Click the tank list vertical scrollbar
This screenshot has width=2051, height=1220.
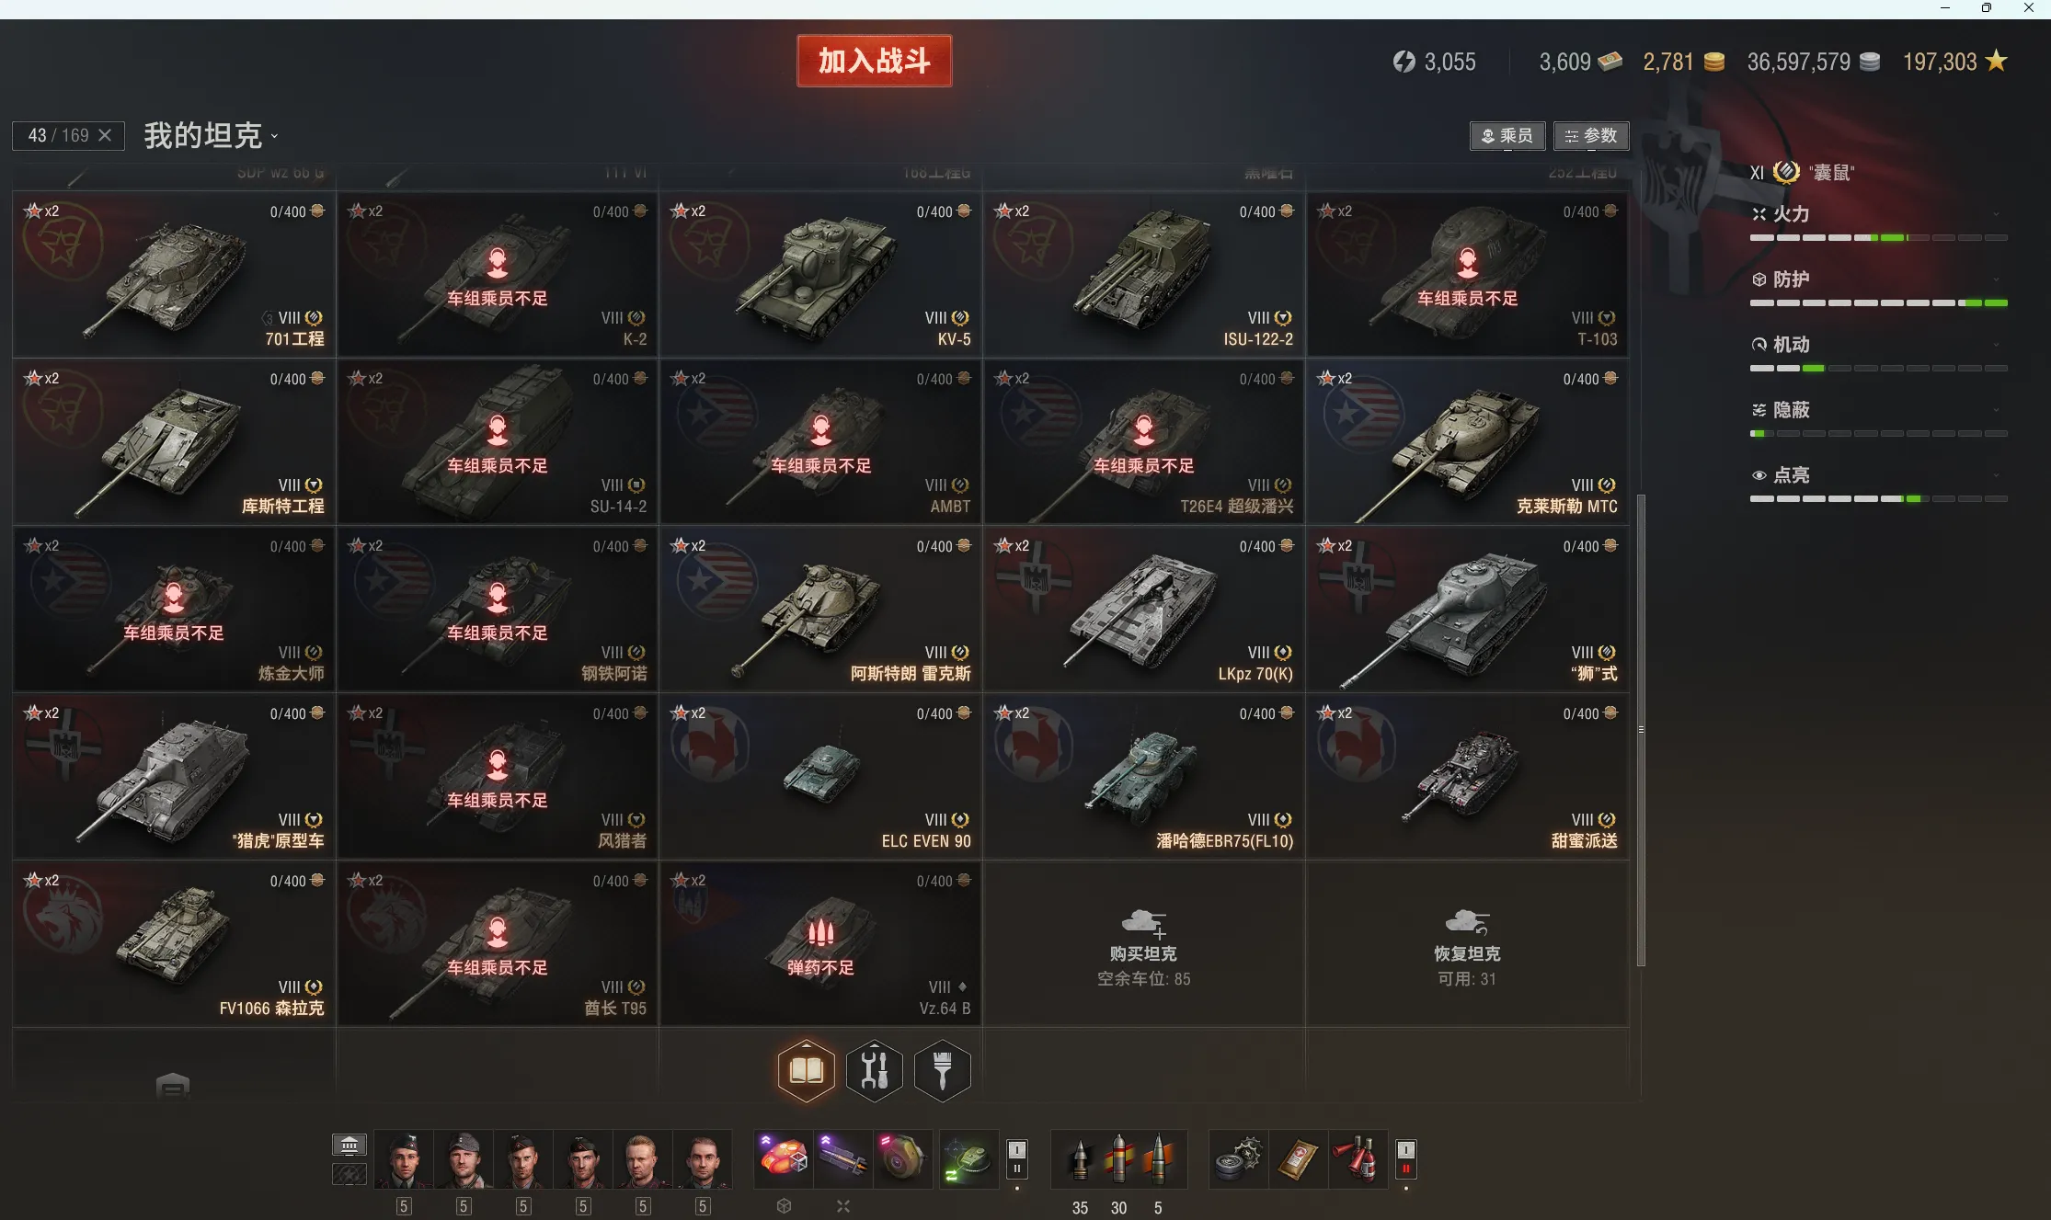click(x=1641, y=730)
